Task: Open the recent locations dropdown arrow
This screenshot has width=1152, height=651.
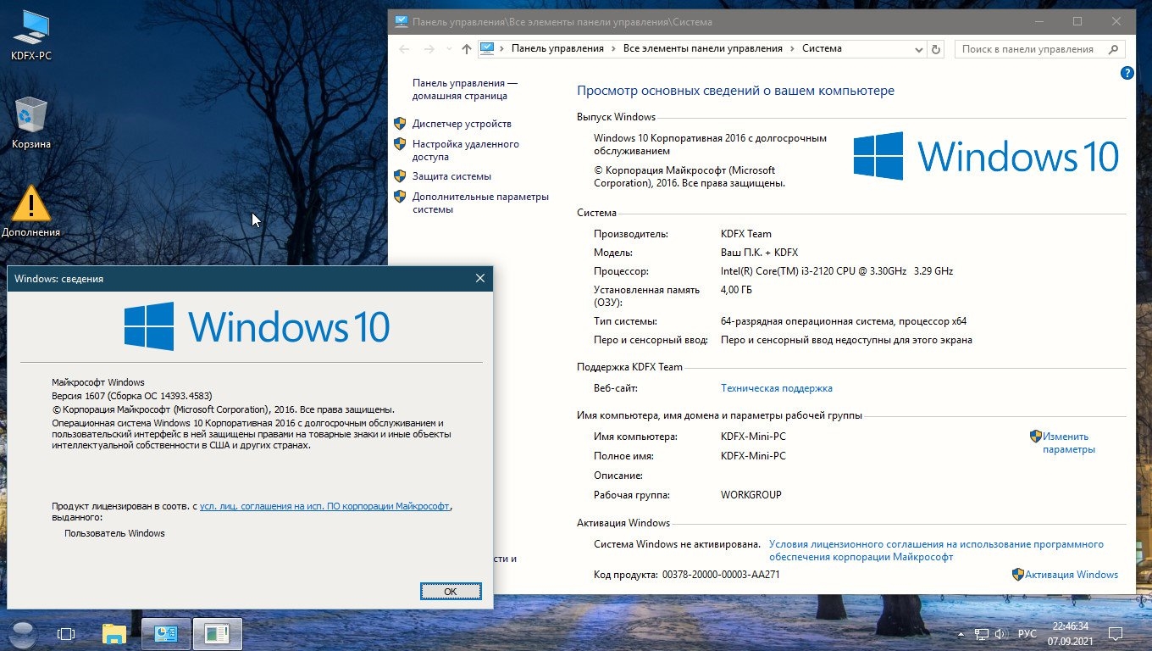Action: point(450,49)
